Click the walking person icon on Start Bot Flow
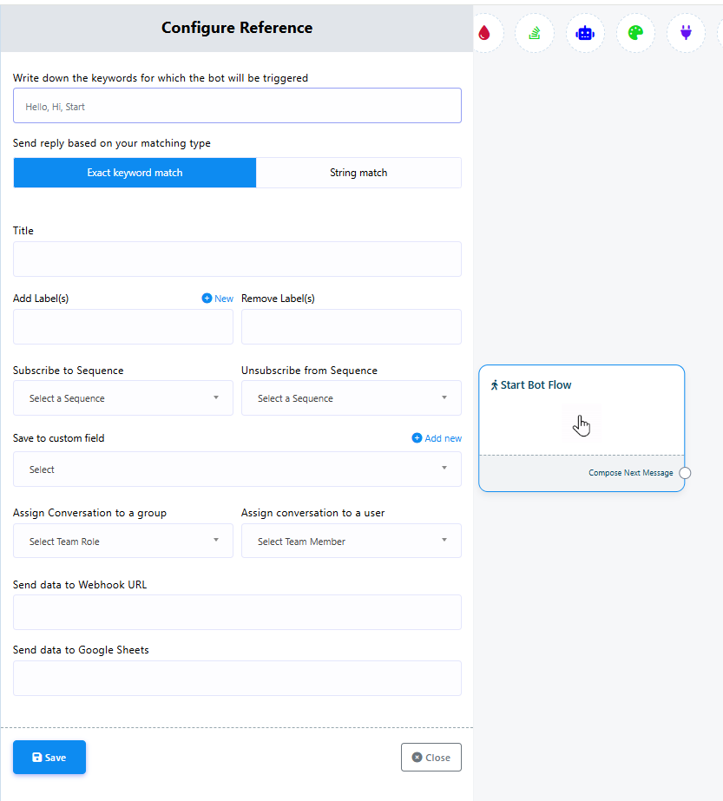Screen dimensions: 723x801 click(495, 385)
